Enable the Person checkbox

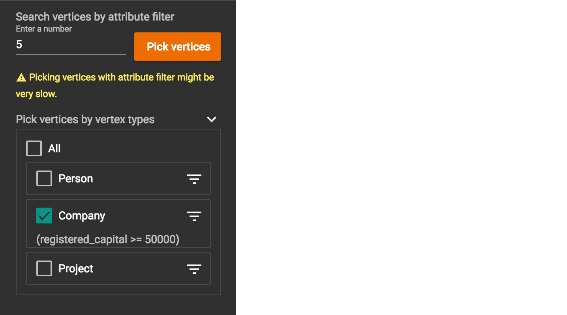coord(44,178)
